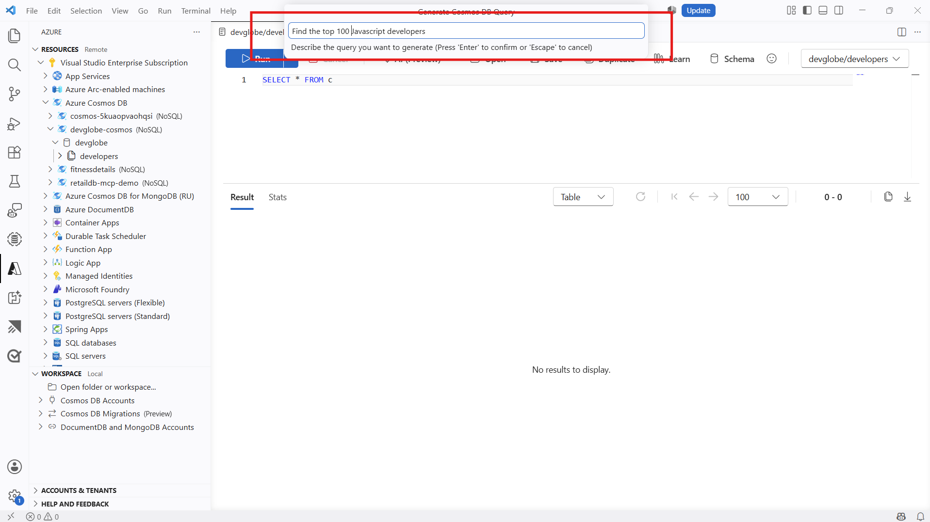This screenshot has width=930, height=522.
Task: Select the Function App node
Action: click(x=88, y=249)
